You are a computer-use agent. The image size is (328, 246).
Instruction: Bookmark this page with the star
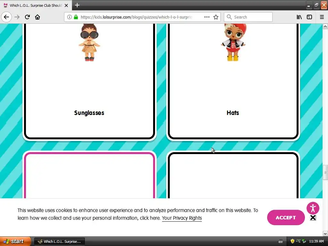216,17
